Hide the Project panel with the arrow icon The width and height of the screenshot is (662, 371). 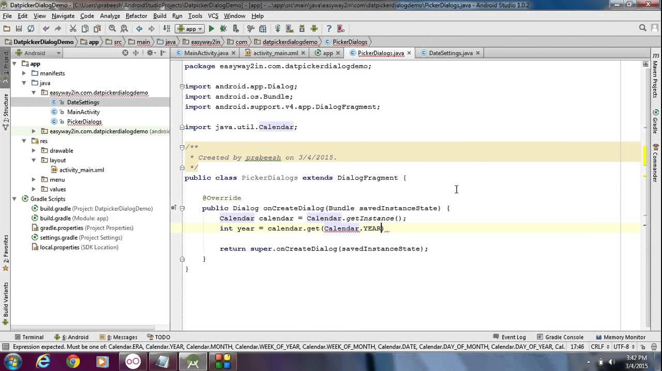coord(163,53)
